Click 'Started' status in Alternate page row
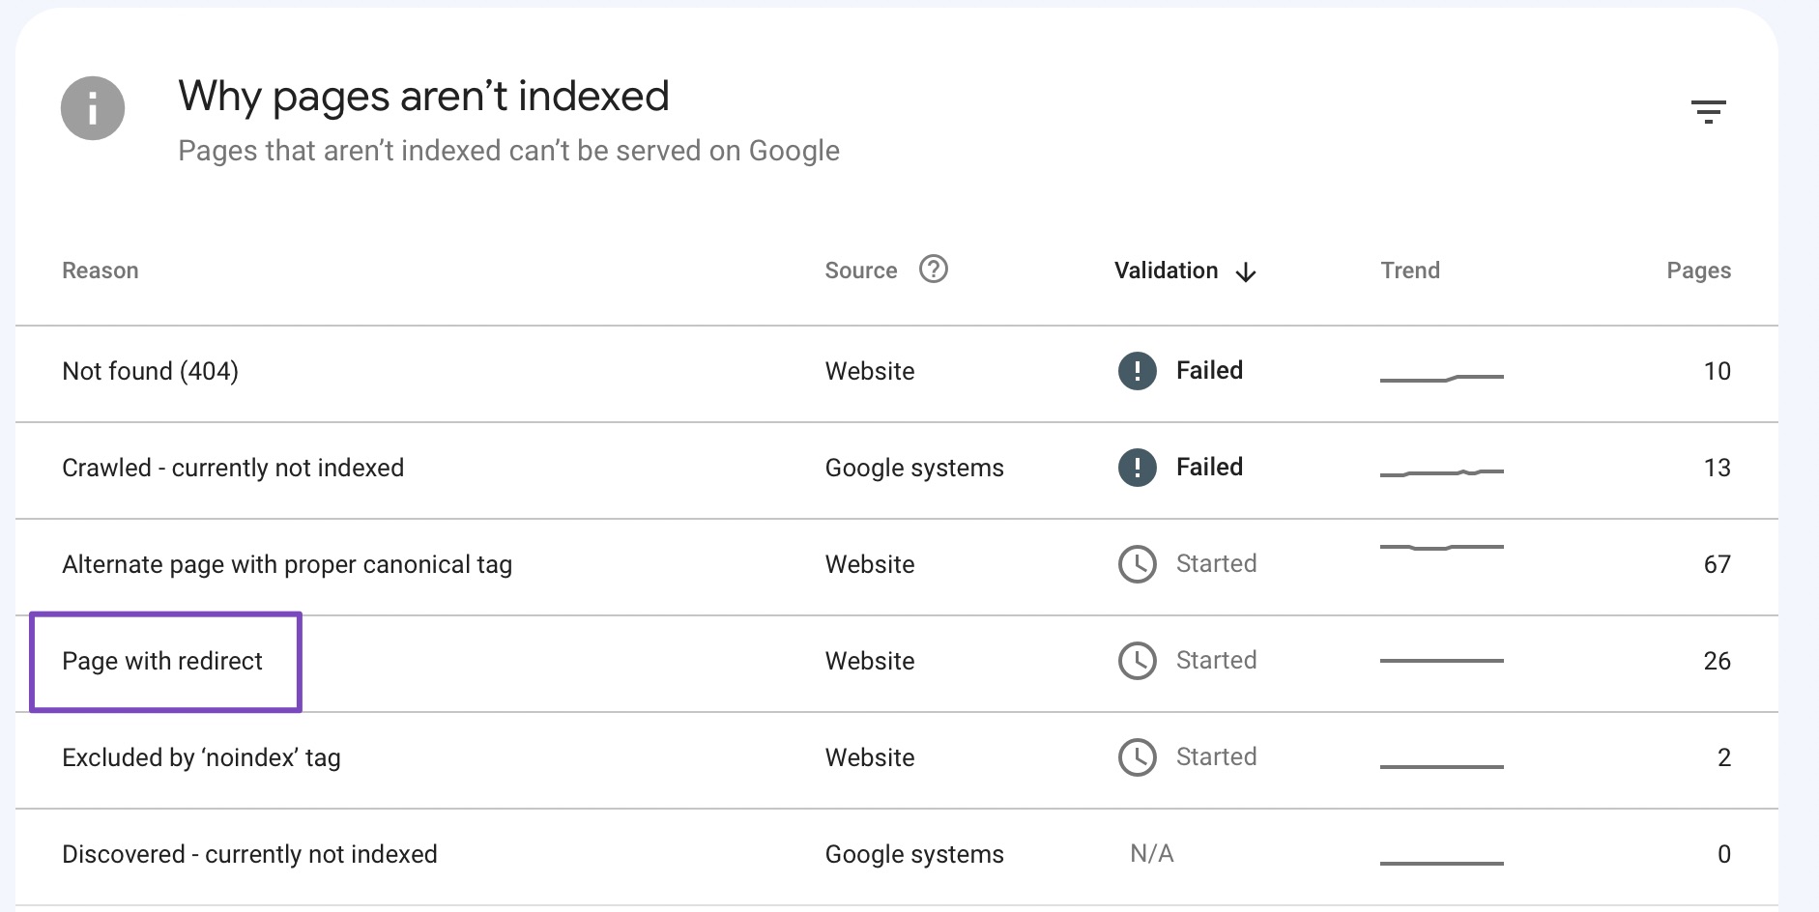The height and width of the screenshot is (912, 1819). [x=1216, y=563]
